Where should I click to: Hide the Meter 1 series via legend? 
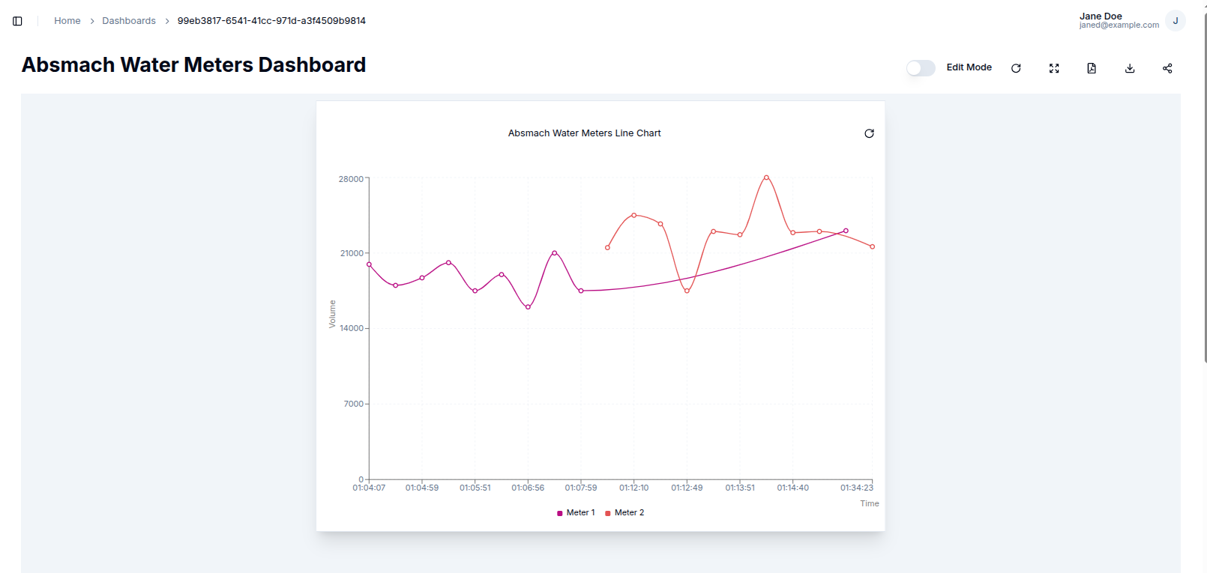click(x=581, y=512)
